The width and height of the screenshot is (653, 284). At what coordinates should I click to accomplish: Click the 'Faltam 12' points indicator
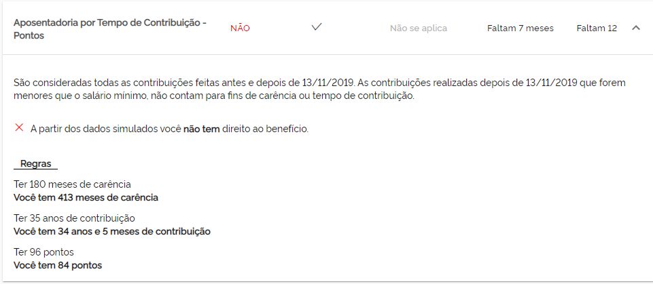[x=597, y=28]
